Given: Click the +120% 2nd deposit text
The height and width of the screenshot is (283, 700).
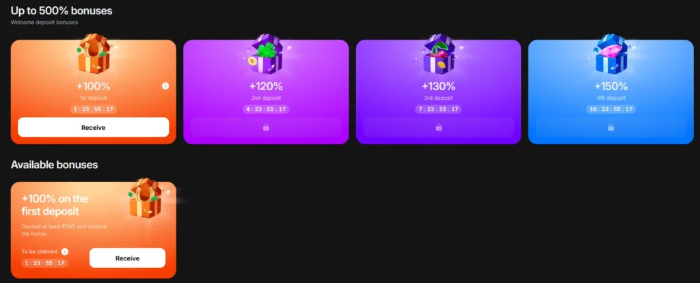Looking at the screenshot, I should (x=266, y=86).
